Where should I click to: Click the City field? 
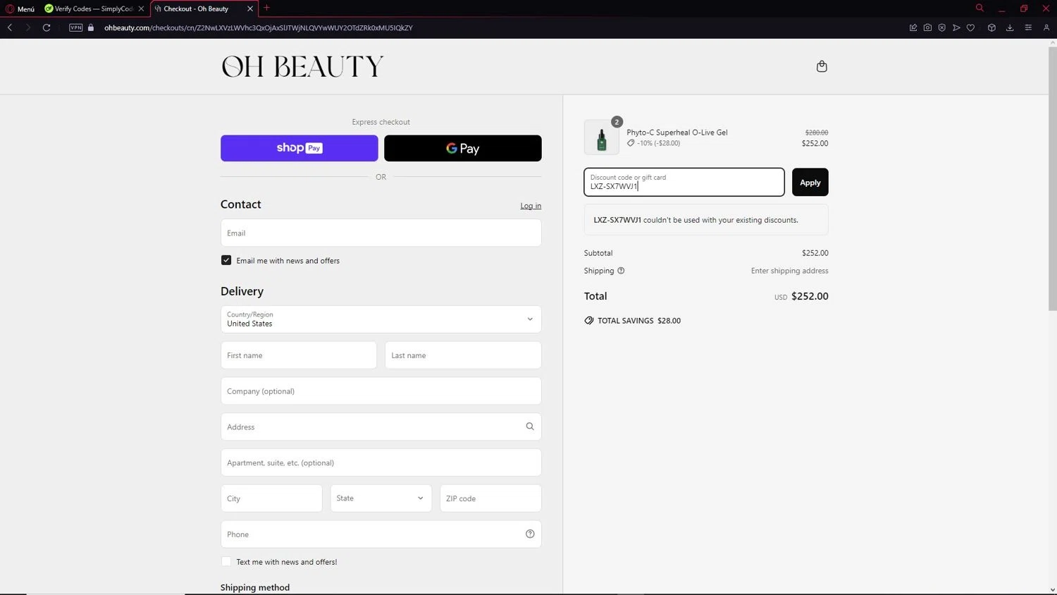[x=271, y=498]
